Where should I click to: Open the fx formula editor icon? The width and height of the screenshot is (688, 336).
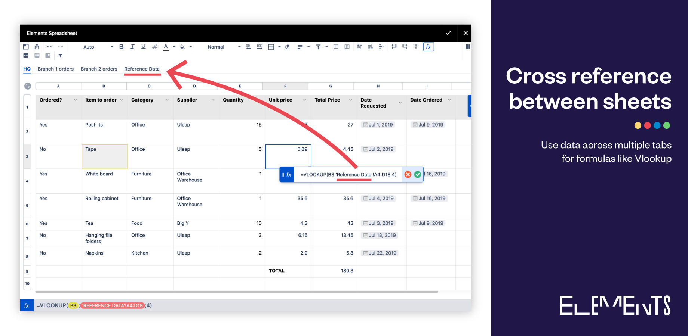(428, 47)
